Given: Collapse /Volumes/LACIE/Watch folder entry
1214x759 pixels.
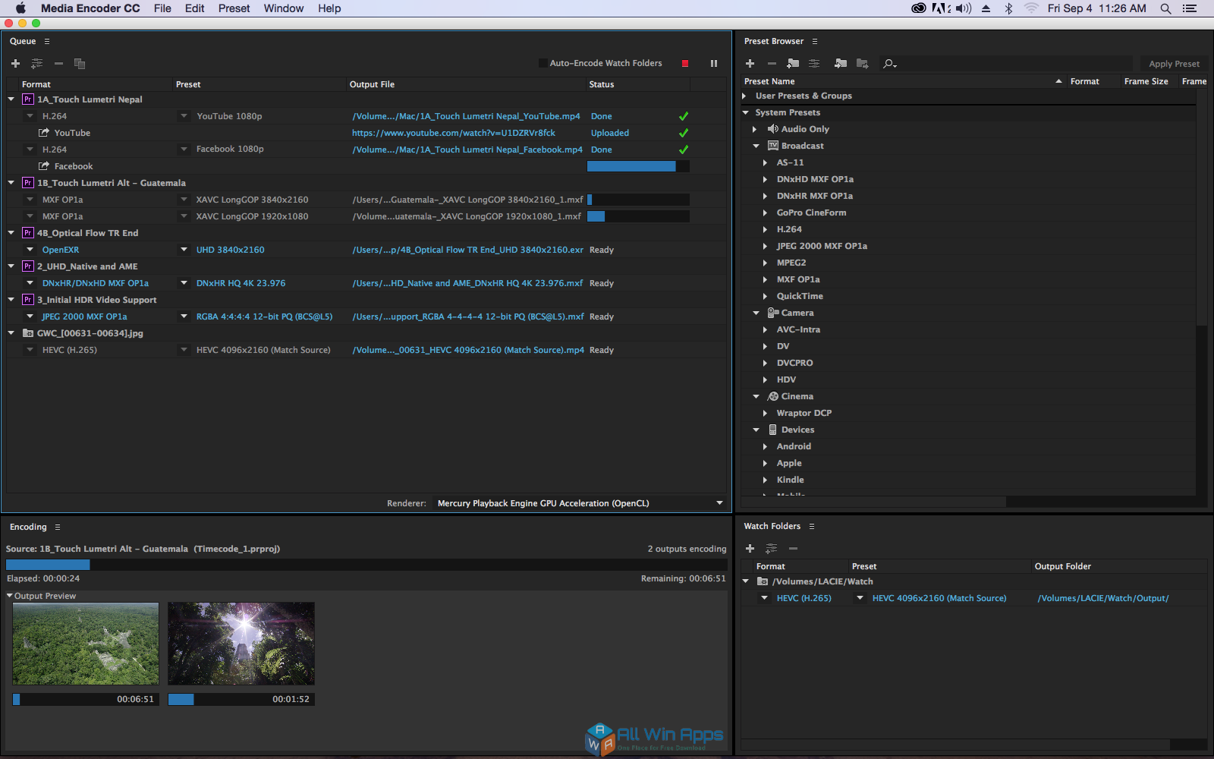Looking at the screenshot, I should point(746,581).
